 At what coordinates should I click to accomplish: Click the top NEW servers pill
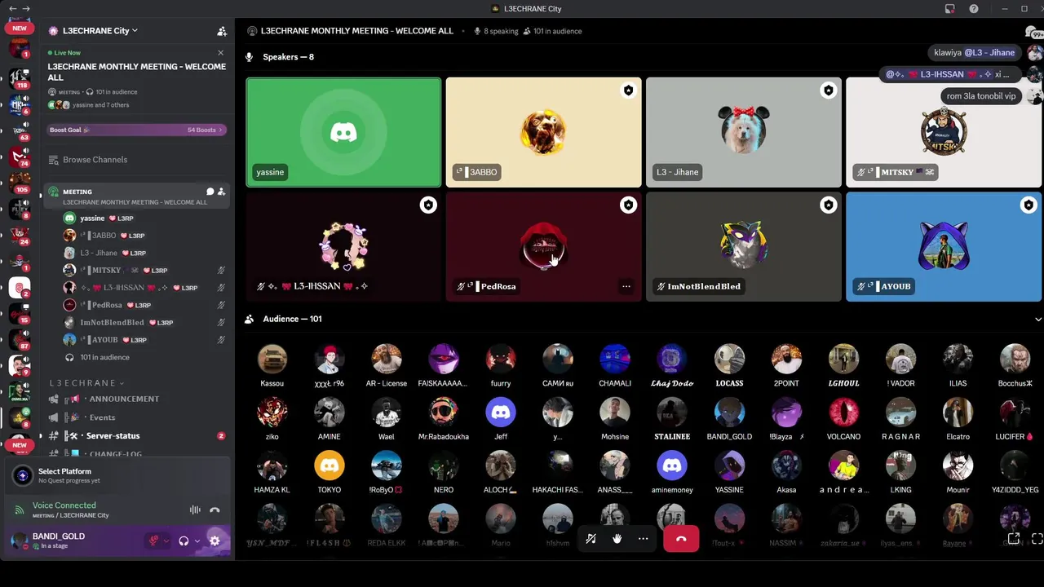pos(19,28)
